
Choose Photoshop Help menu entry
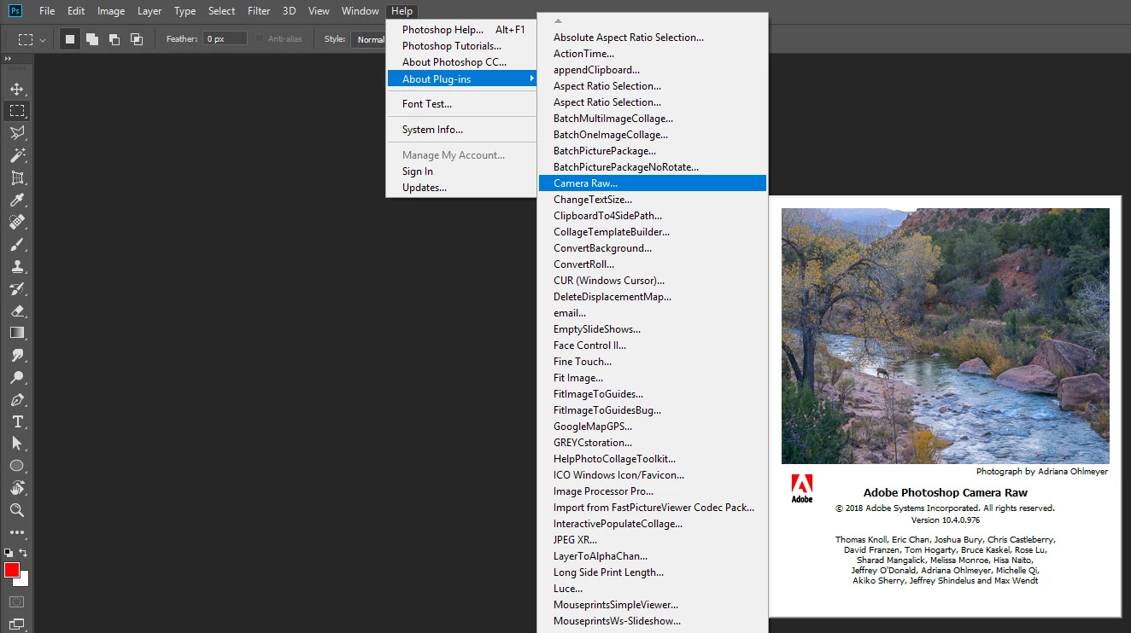(461, 30)
